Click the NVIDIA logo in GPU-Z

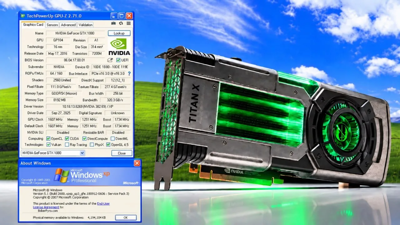(119, 47)
